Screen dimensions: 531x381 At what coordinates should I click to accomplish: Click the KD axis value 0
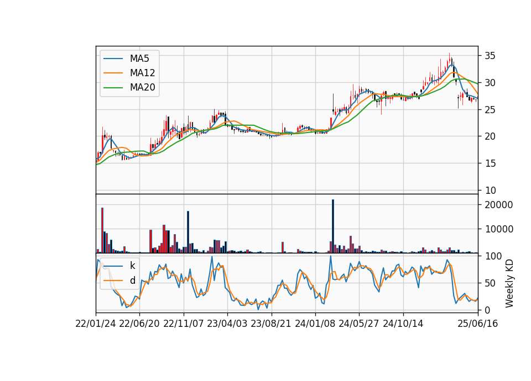point(487,310)
